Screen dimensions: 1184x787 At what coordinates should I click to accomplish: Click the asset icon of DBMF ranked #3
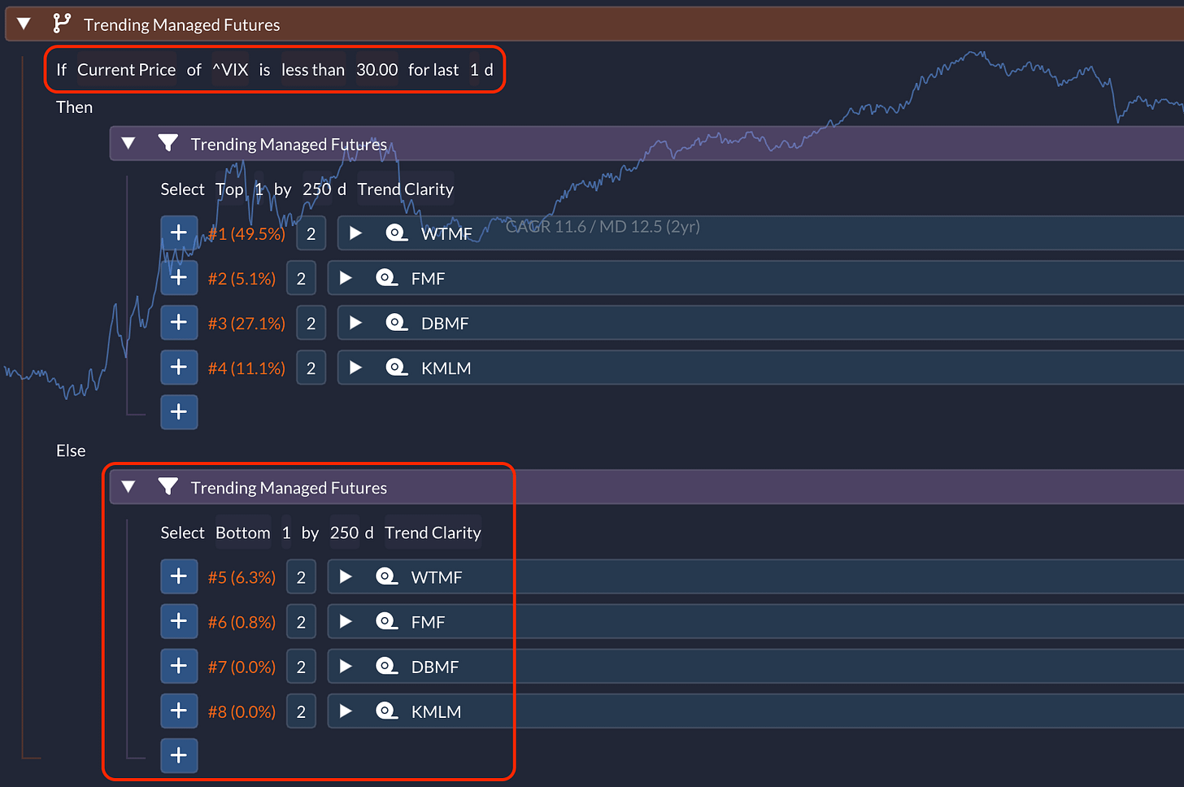396,323
